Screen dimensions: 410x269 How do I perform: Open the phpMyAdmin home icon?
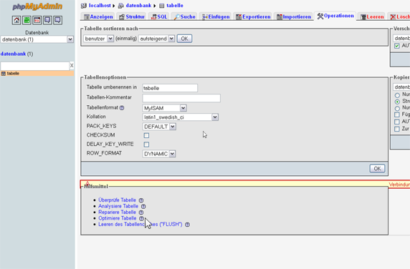point(16,20)
